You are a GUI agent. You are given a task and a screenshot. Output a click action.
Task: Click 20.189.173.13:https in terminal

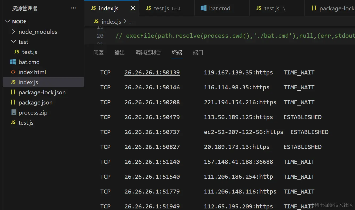coord(237,147)
